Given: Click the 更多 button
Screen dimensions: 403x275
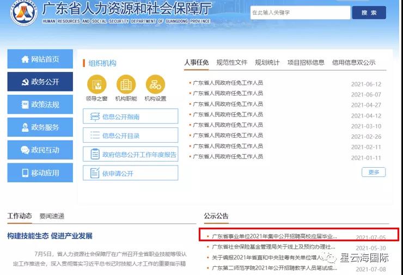Looking at the screenshot, I should pos(374,172).
